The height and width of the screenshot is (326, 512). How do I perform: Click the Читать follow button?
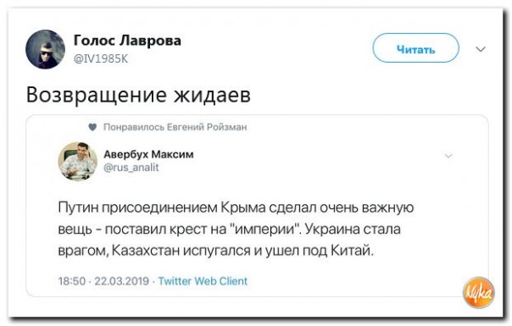click(415, 48)
